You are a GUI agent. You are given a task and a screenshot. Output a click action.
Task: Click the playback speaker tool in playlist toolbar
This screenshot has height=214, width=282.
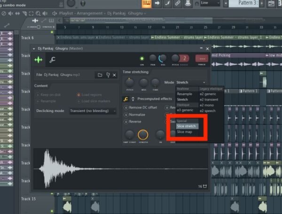tap(45, 14)
